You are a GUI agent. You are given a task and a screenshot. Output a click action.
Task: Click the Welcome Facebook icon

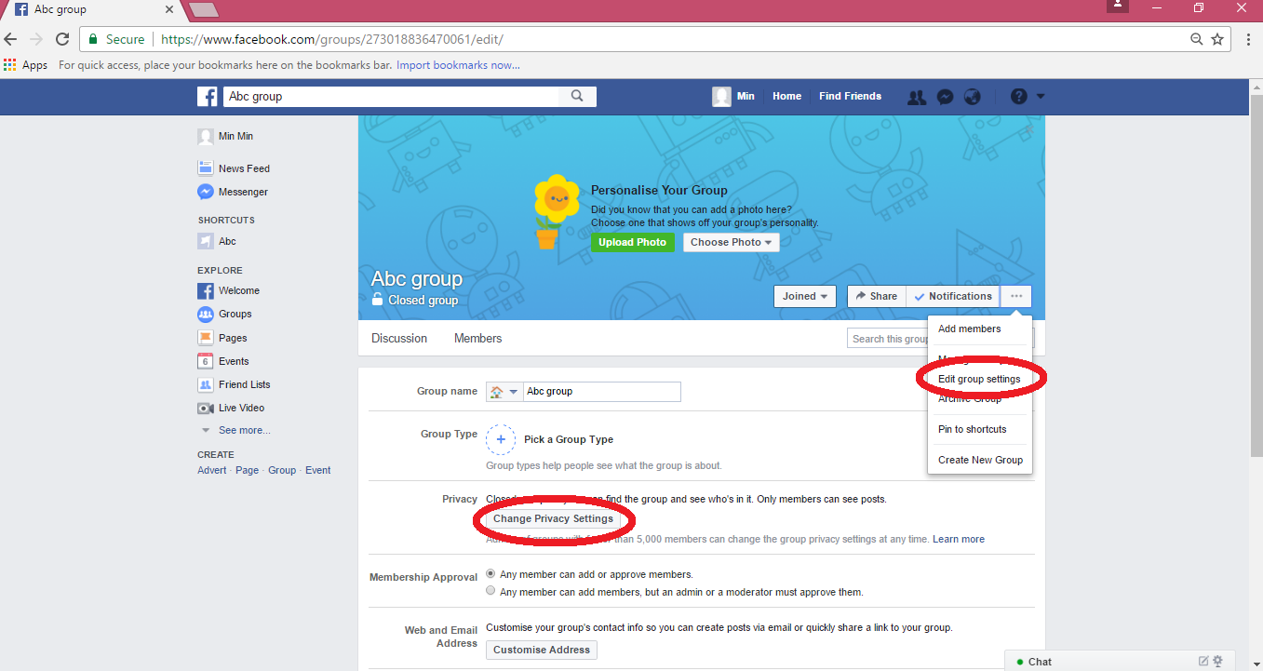[x=206, y=290]
